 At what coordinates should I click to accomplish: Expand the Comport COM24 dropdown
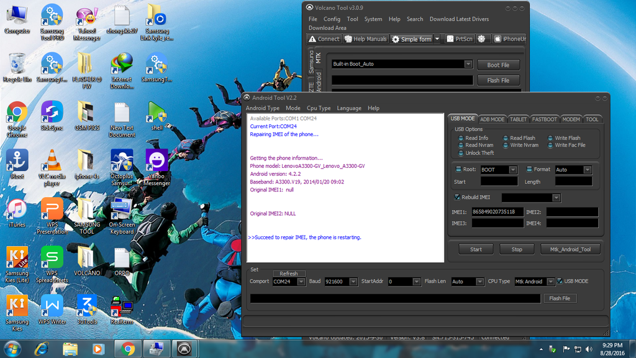click(x=302, y=282)
